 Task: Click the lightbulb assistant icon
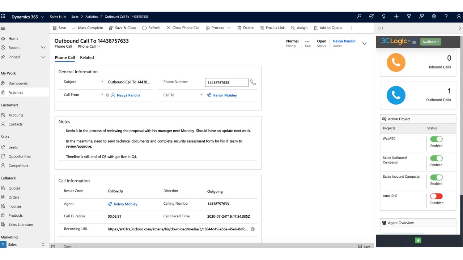384,17
